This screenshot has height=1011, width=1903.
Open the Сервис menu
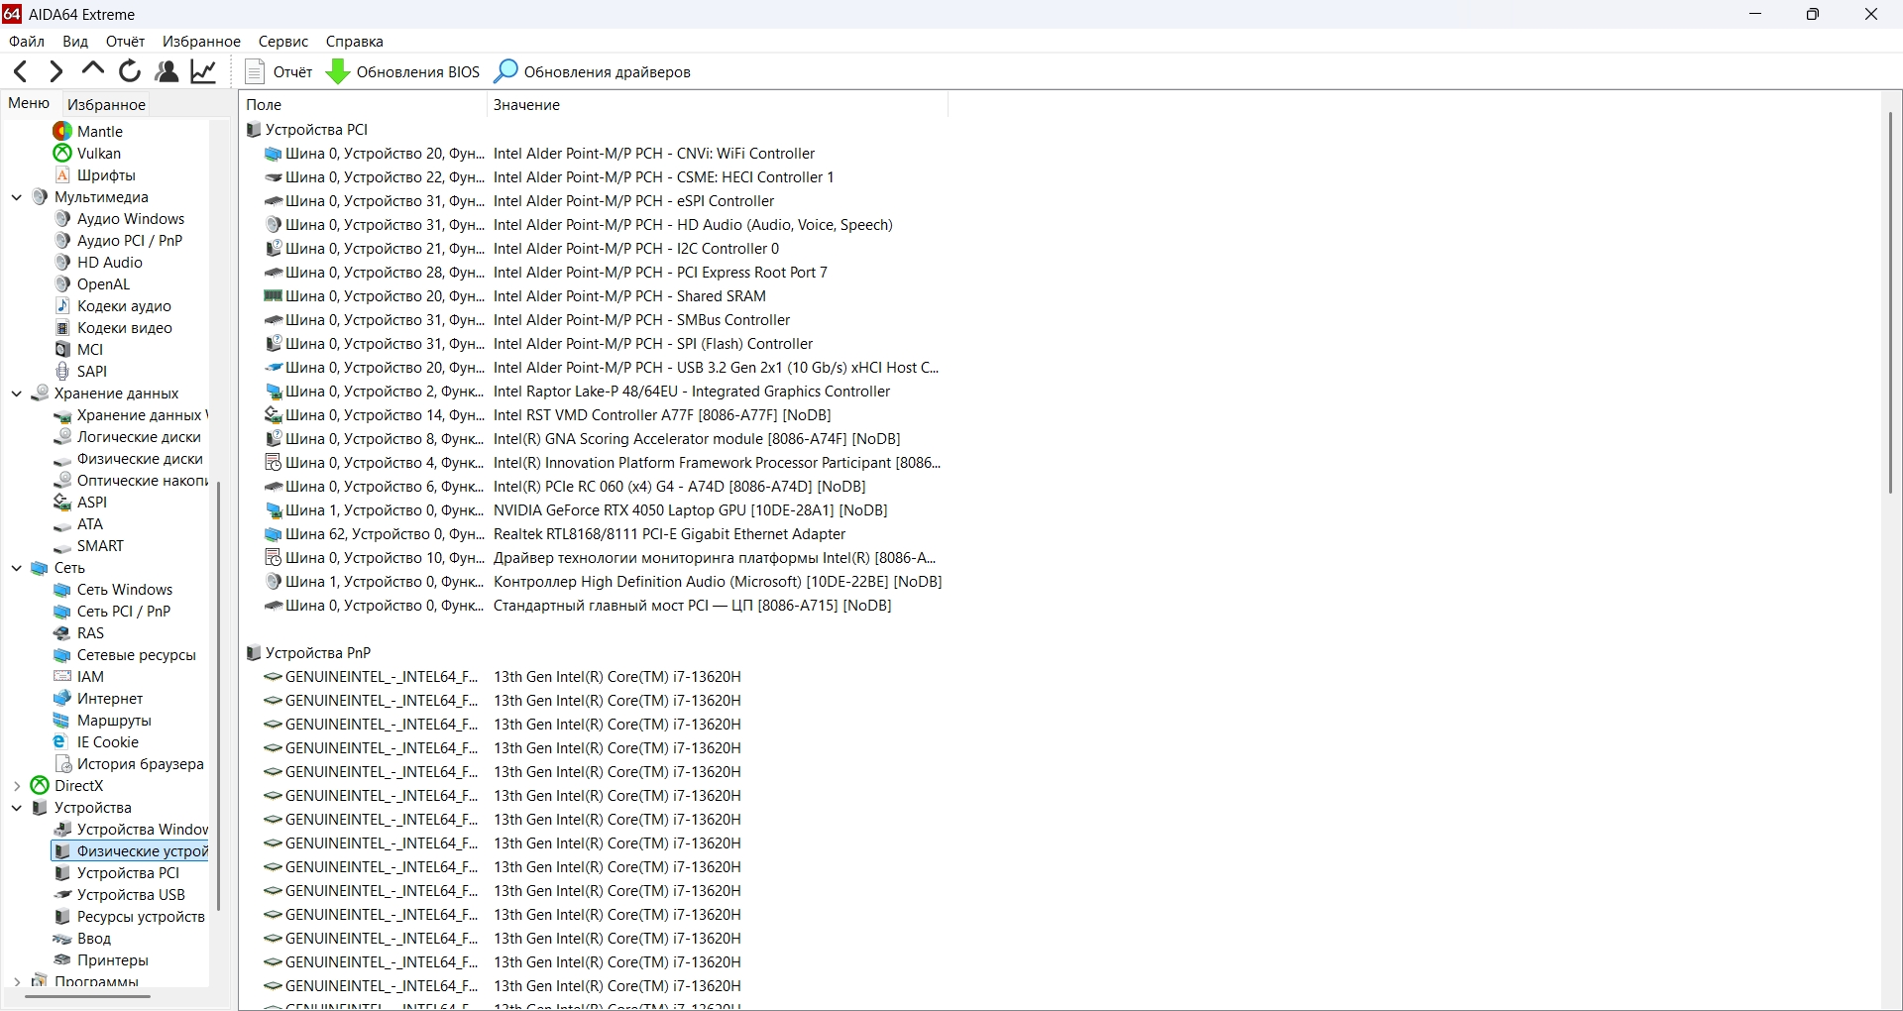click(283, 42)
